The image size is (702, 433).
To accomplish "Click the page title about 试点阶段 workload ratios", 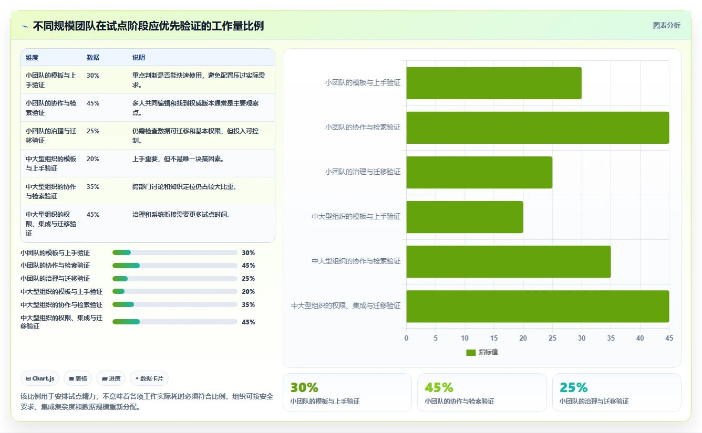I will 148,26.
